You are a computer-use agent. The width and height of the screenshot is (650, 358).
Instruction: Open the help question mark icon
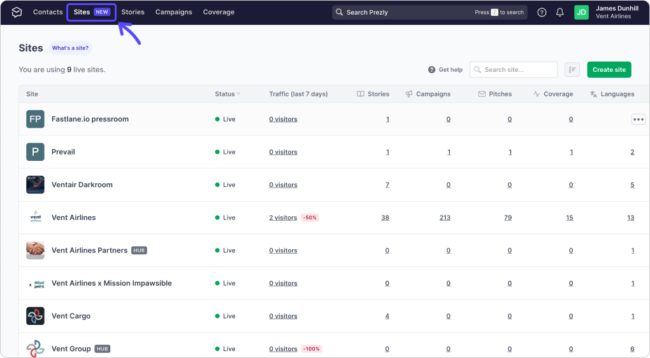tap(542, 13)
